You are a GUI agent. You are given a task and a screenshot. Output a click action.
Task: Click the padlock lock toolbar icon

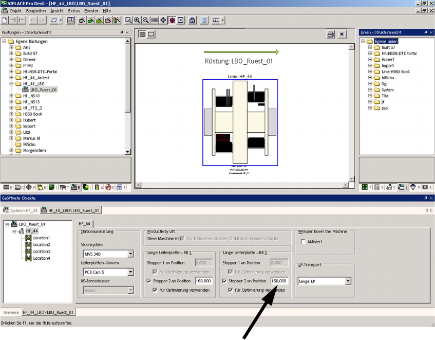tap(192, 20)
